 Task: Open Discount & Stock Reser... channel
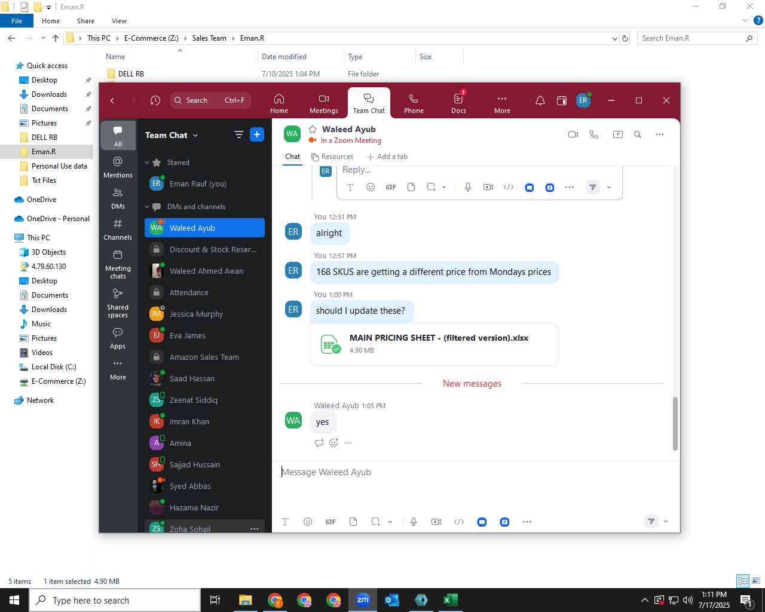(x=204, y=250)
